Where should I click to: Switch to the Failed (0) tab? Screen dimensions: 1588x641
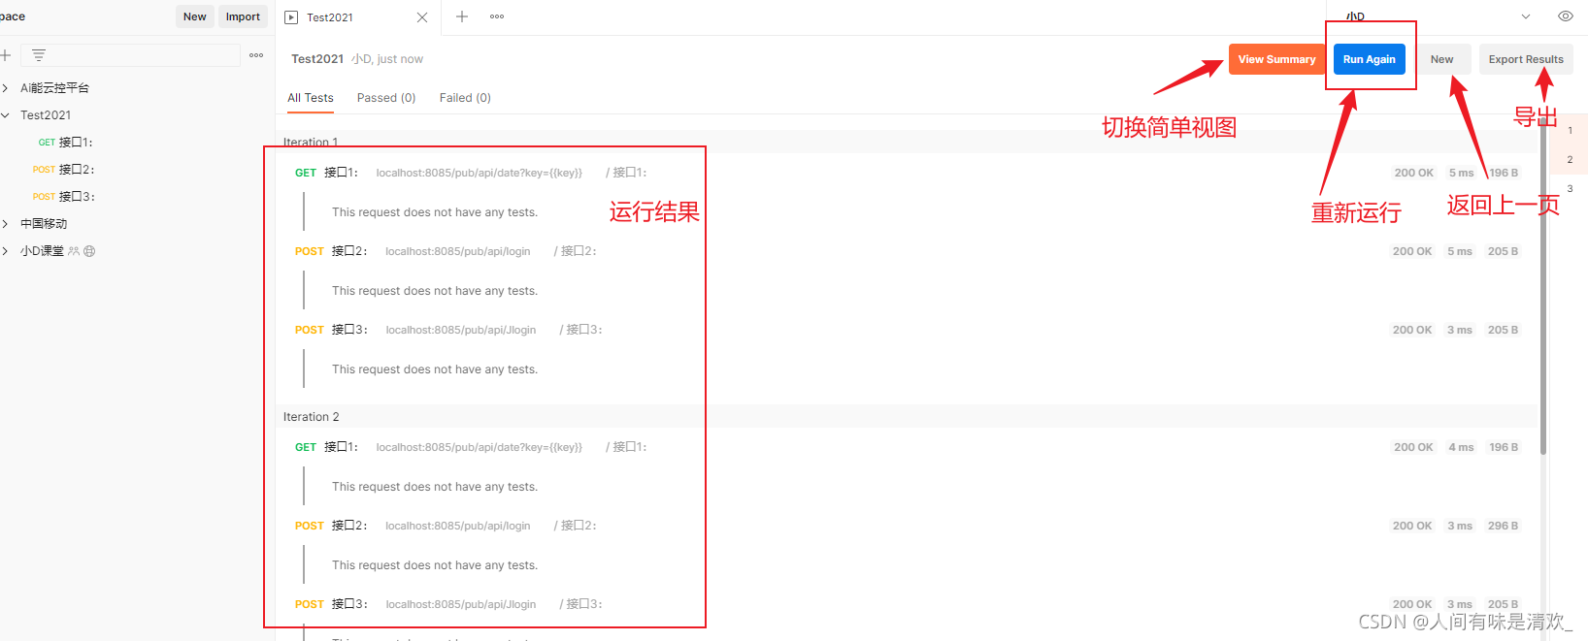pos(465,98)
